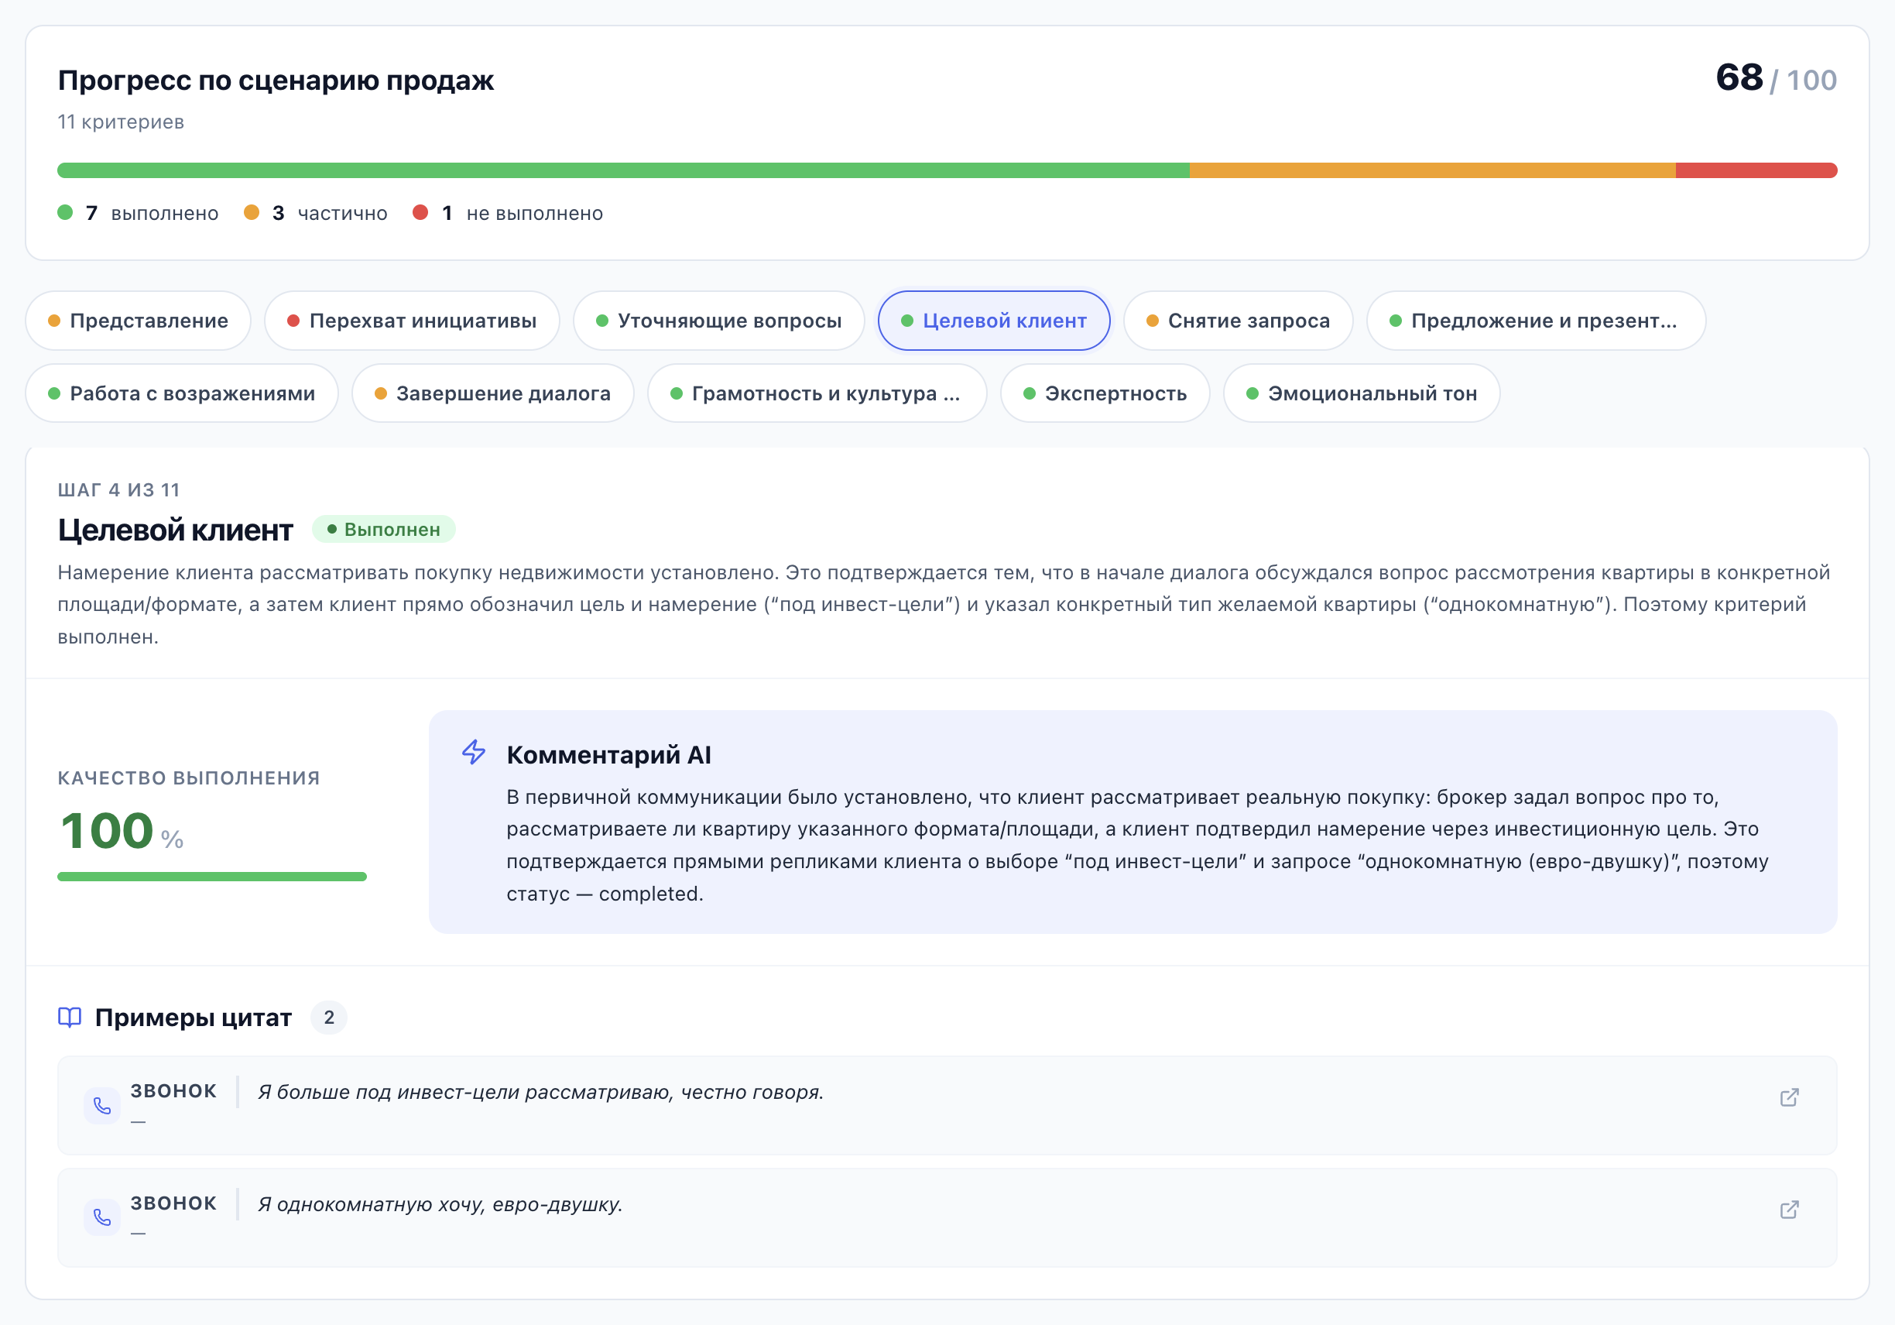1895x1325 pixels.
Task: Click the '1 не выполнено' legend text
Action: 523,213
